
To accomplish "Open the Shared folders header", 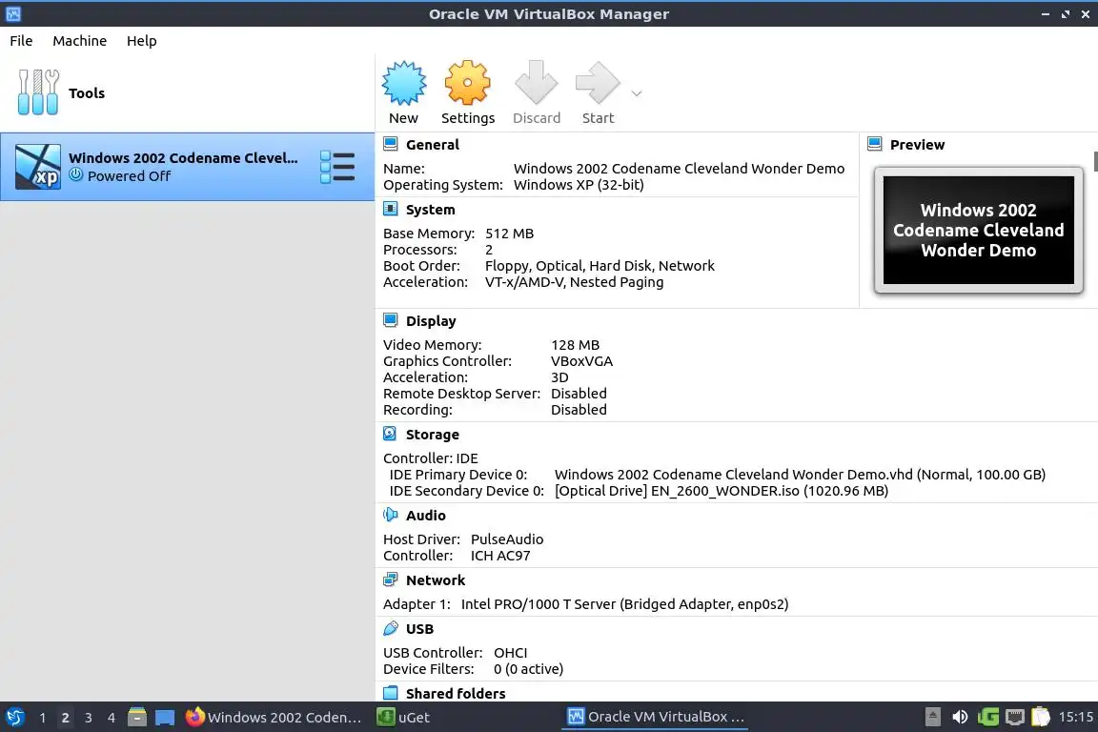I will [456, 694].
